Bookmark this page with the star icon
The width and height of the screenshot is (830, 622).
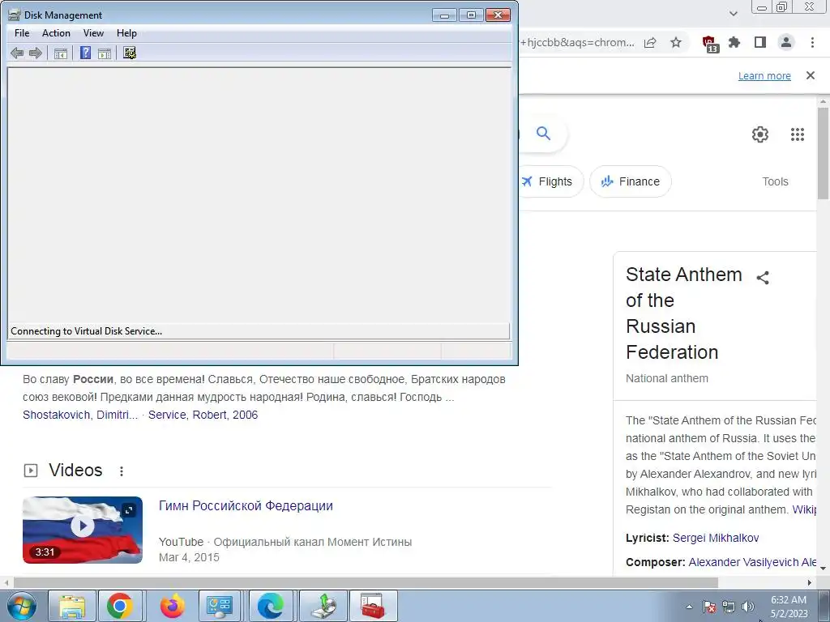676,43
